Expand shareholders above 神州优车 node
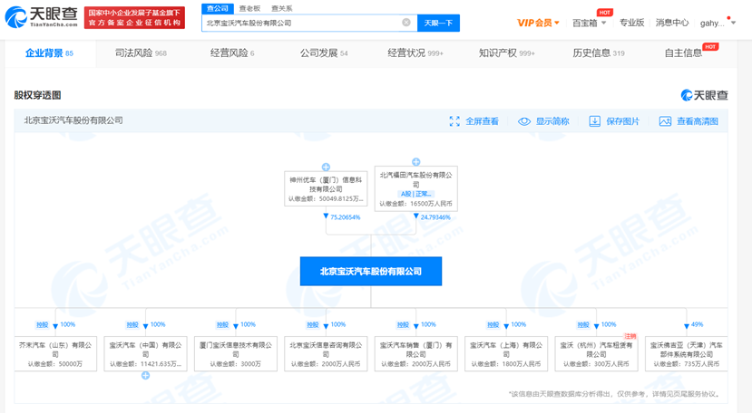 coord(326,167)
